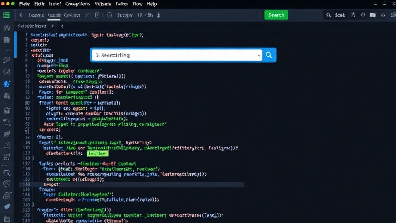Switch to the 'Contiots' toolbar tab

[x=72, y=15]
